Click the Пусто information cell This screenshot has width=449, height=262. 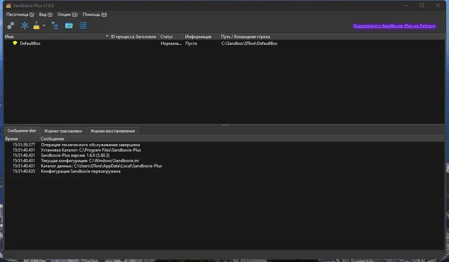191,44
